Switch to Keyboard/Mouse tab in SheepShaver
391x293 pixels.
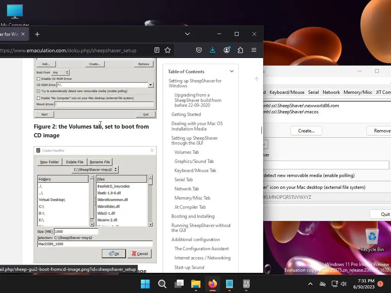click(287, 92)
